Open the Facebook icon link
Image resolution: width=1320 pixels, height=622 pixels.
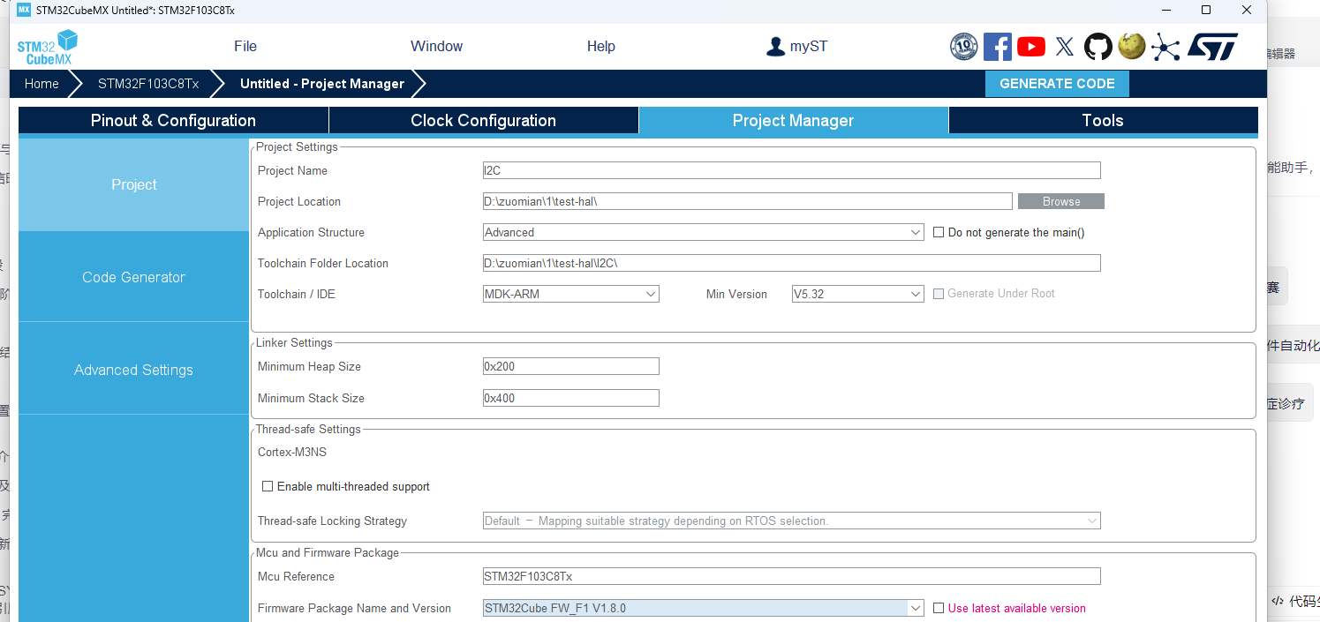coord(997,47)
